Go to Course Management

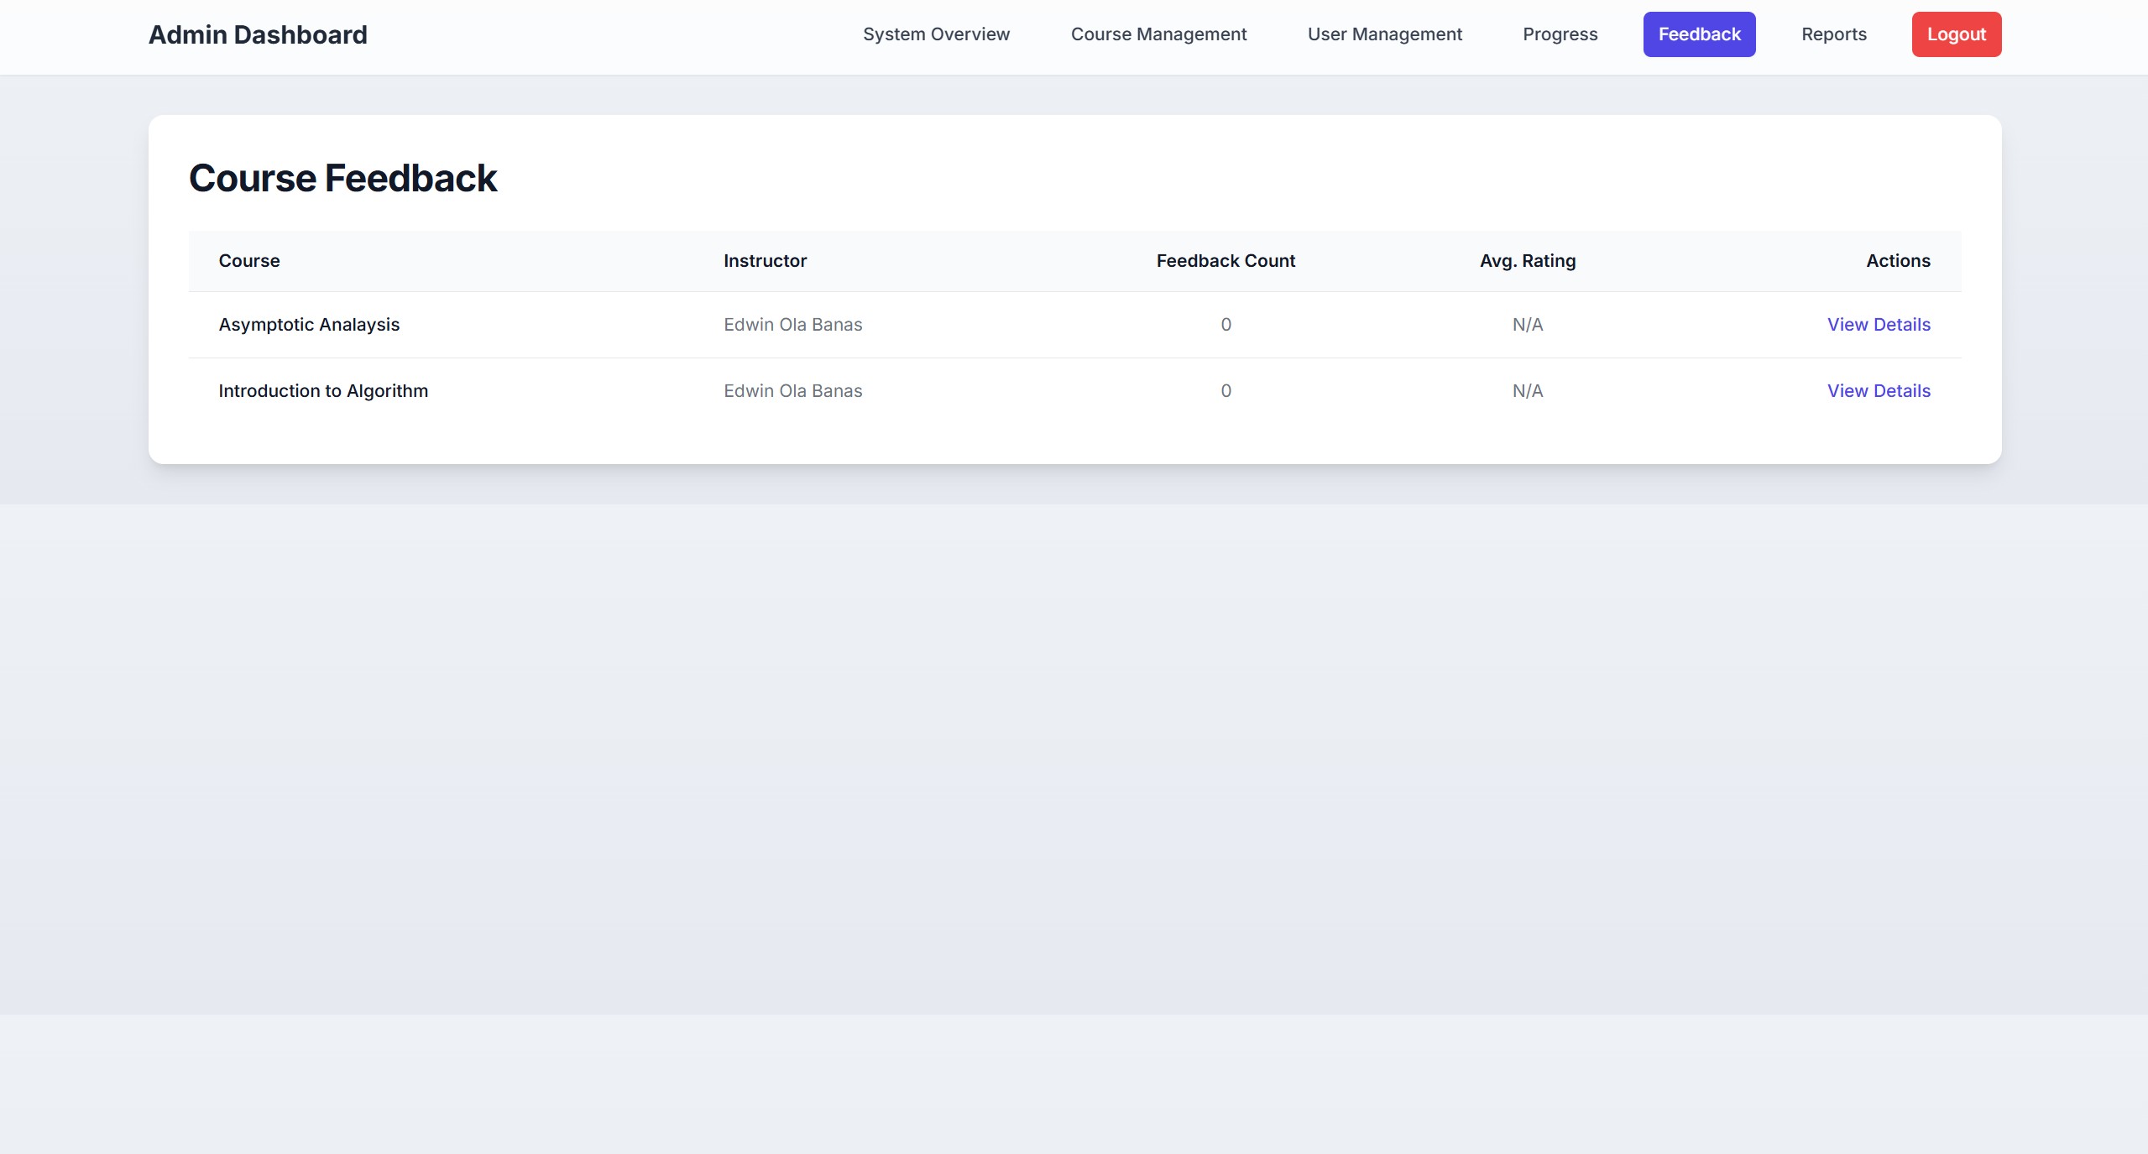(1158, 34)
